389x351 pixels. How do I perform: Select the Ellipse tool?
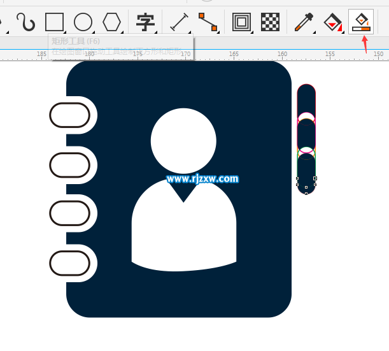coord(83,22)
